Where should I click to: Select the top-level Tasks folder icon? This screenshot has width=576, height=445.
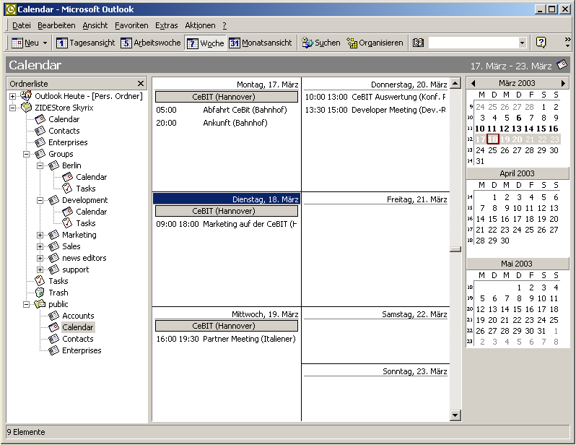40,281
